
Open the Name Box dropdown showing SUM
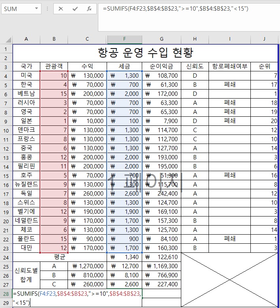[36, 8]
